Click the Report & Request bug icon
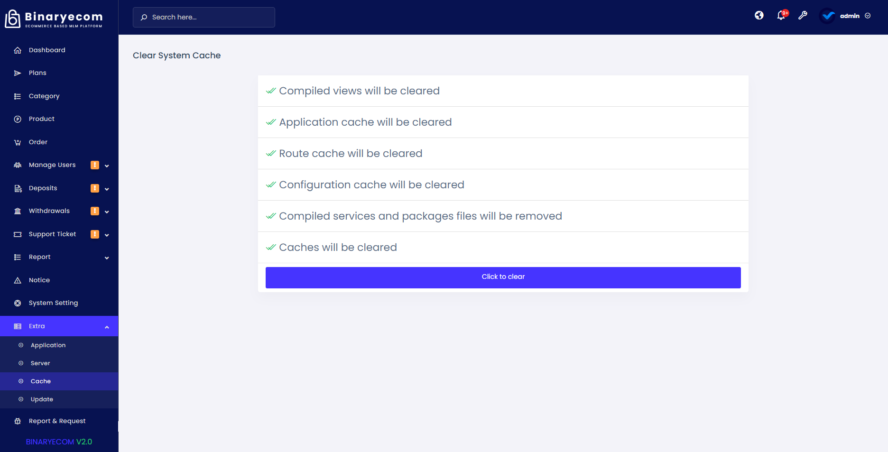 click(18, 421)
